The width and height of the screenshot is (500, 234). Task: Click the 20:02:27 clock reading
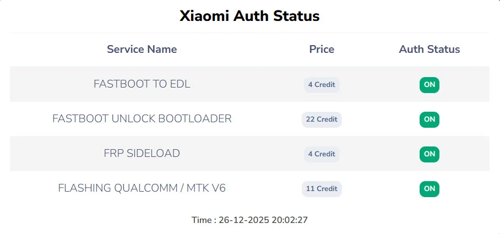tap(290, 220)
